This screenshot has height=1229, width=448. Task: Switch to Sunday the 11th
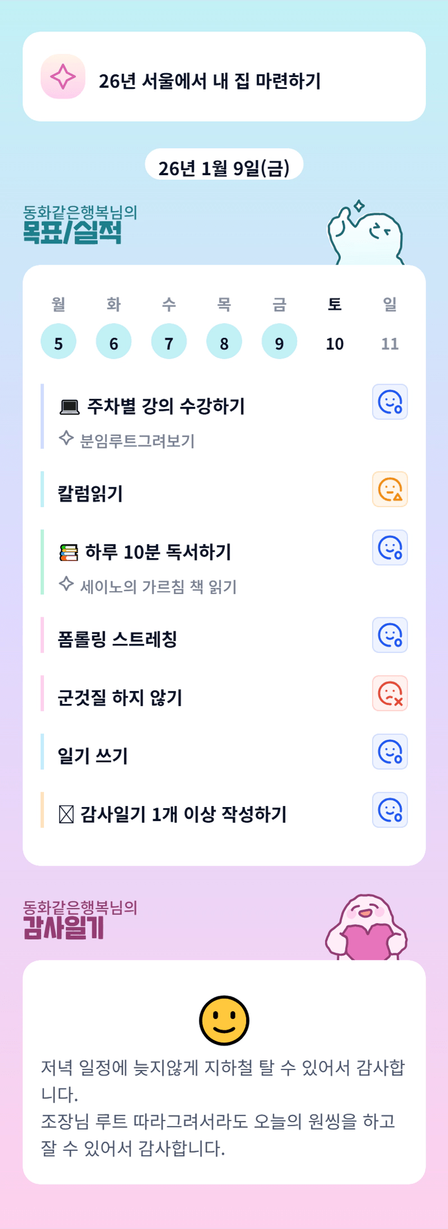click(x=390, y=342)
